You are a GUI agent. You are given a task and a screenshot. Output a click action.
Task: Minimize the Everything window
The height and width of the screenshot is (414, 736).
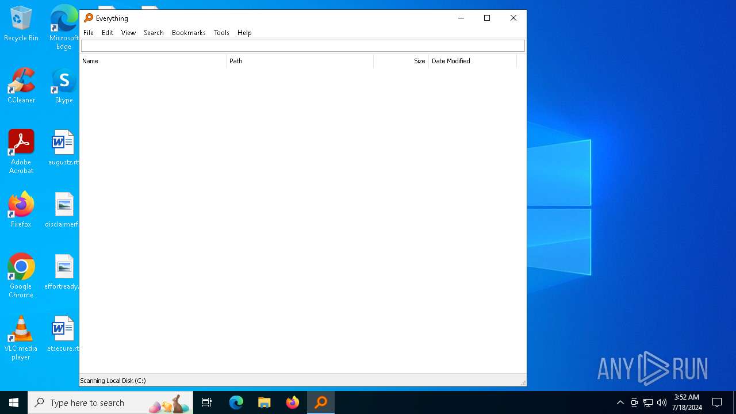pos(461,18)
